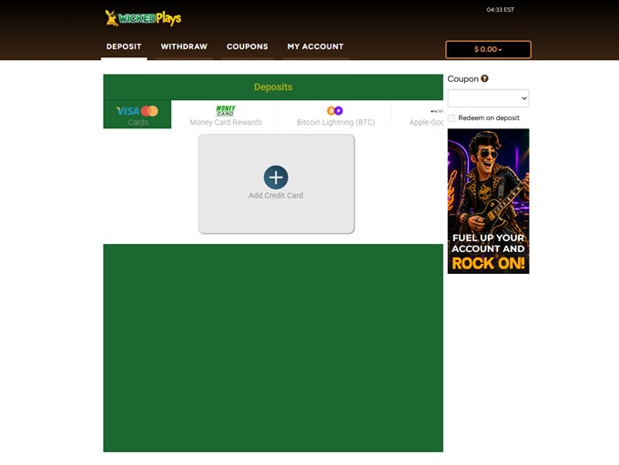Click the Fuel Up Your Account banner
This screenshot has height=465, width=619.
pyautogui.click(x=488, y=201)
